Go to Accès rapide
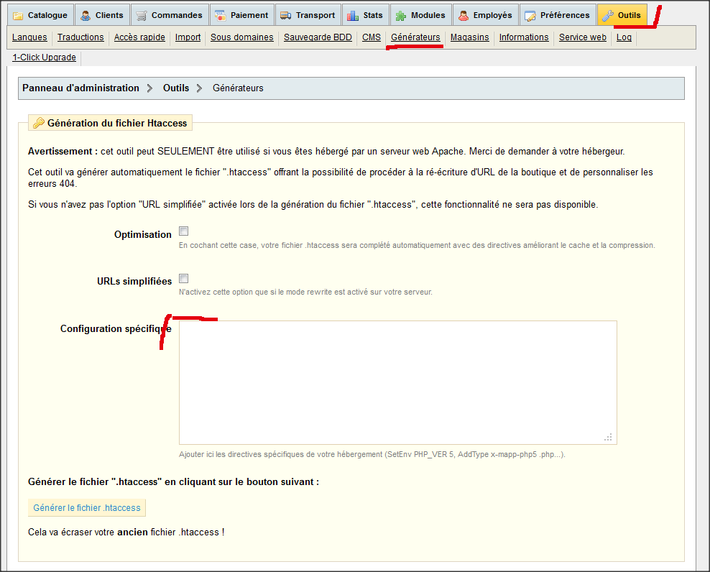The height and width of the screenshot is (572, 710). click(x=139, y=37)
